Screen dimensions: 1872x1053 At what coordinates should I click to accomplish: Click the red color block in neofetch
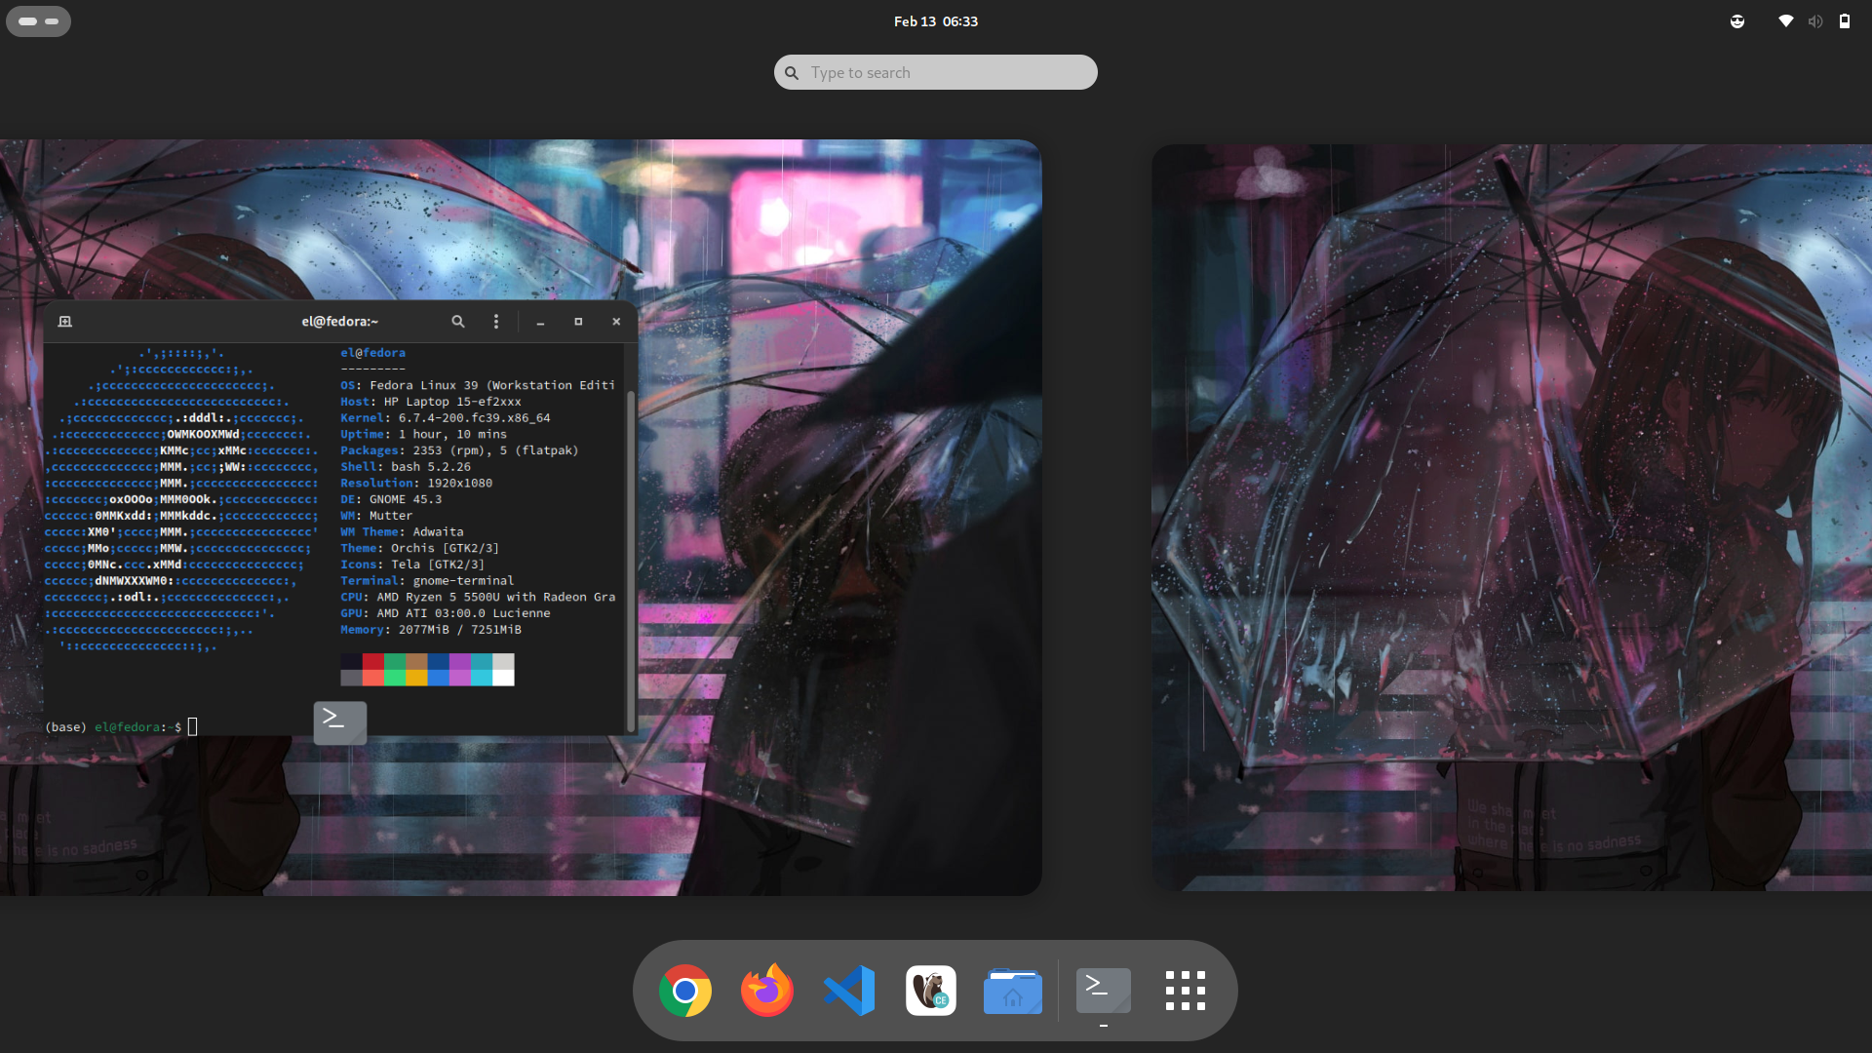[x=372, y=662]
